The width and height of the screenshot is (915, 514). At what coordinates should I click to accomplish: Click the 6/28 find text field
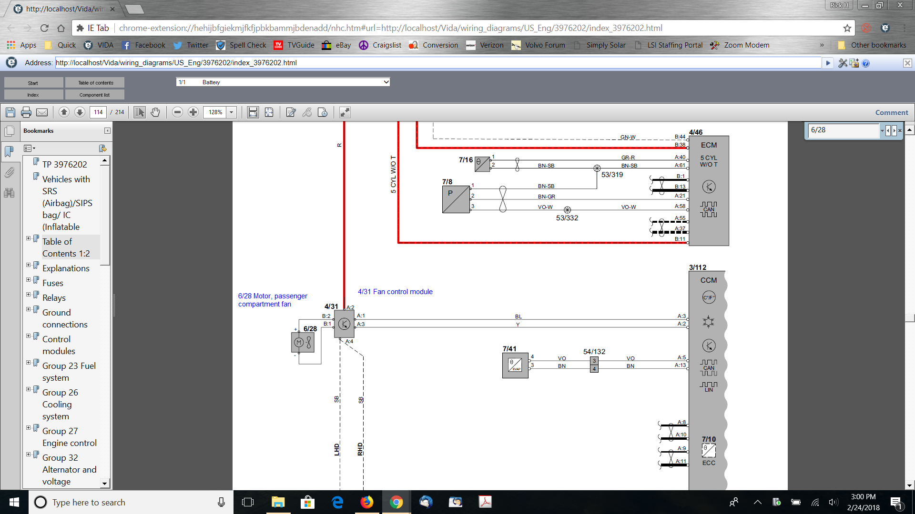(x=843, y=130)
